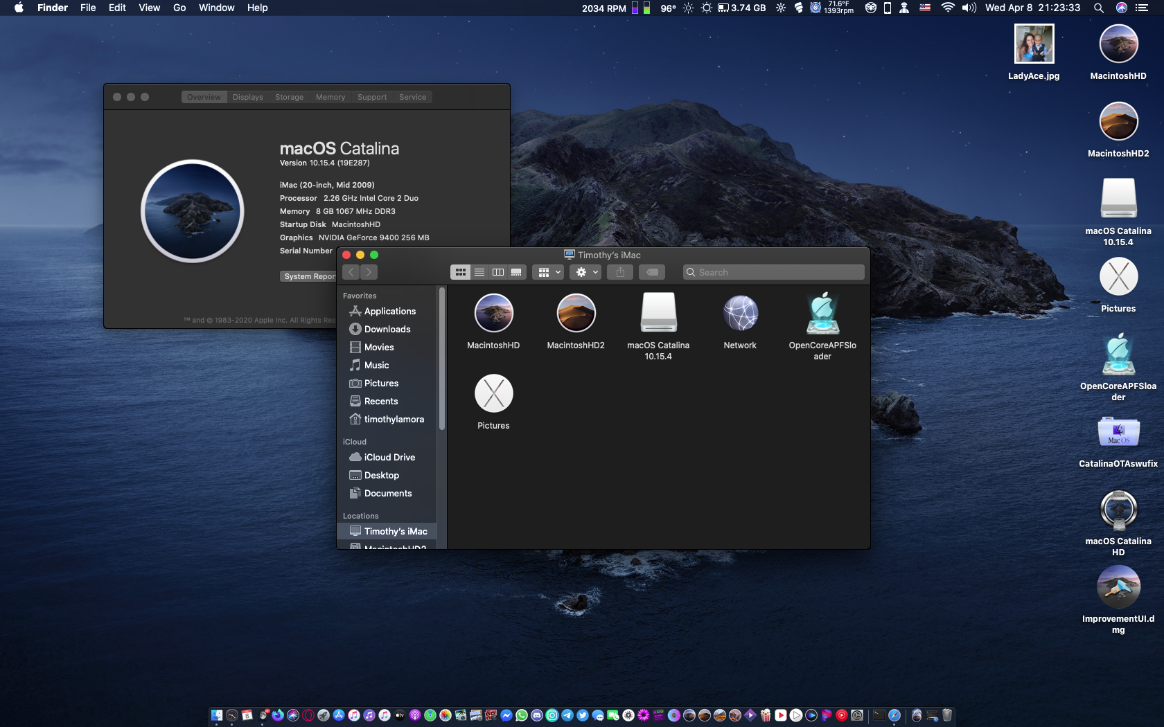Click System Report button in About This Mac

click(308, 276)
